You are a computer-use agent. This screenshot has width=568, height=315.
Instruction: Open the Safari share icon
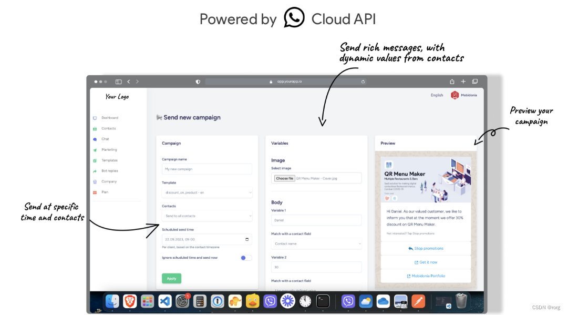(x=452, y=82)
